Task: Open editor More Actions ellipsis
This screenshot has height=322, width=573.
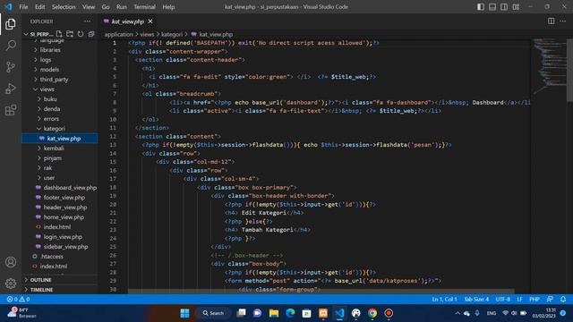Action: pyautogui.click(x=562, y=21)
